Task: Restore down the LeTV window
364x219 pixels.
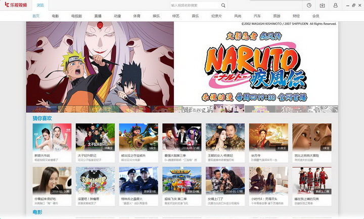Action: pyautogui.click(x=353, y=6)
